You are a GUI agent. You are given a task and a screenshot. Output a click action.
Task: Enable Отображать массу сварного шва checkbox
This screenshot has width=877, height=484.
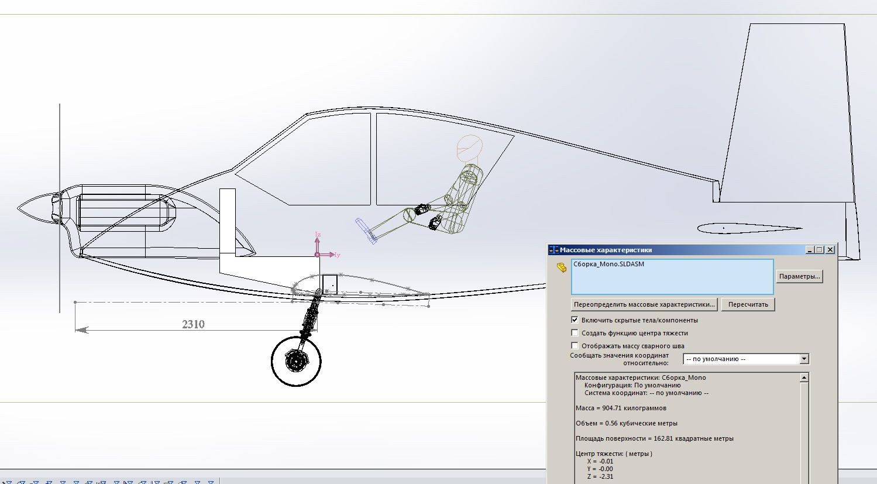coord(575,346)
